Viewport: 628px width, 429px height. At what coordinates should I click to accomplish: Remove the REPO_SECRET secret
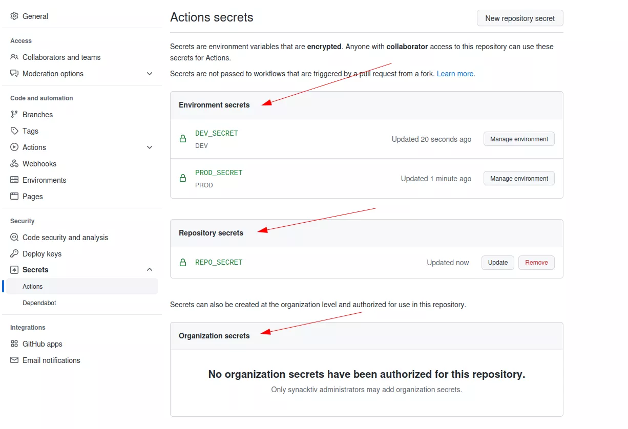click(x=536, y=263)
